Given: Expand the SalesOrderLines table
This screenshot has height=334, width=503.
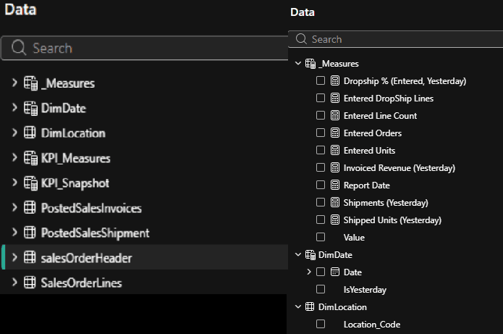Looking at the screenshot, I should [14, 283].
